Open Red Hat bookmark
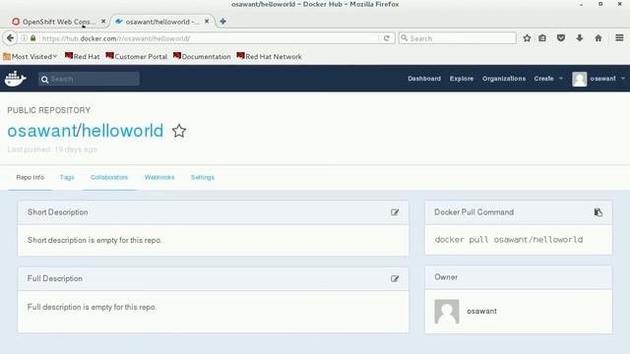Screen dimensions: 630x354 83,57
